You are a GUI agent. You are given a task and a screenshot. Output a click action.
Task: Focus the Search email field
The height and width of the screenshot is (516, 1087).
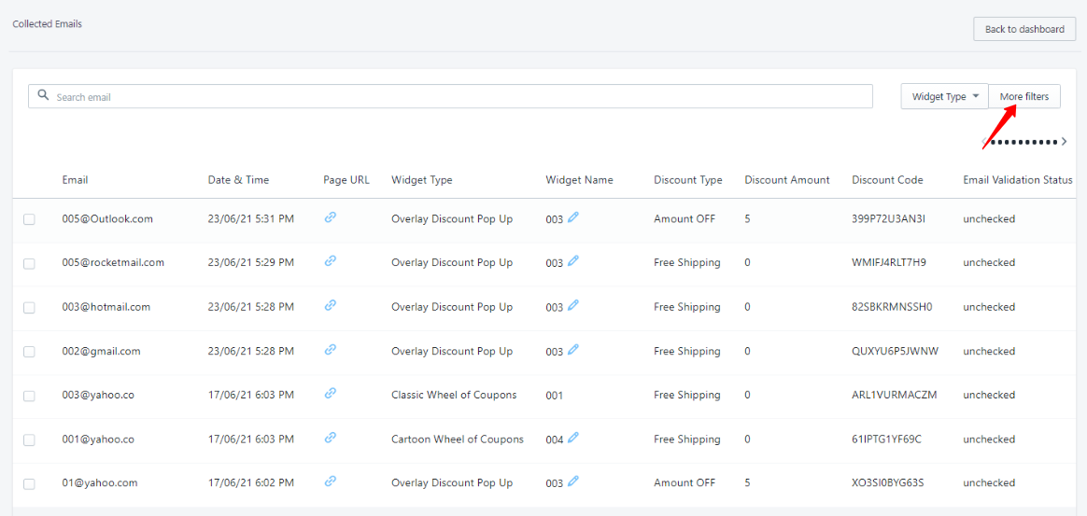coord(451,96)
